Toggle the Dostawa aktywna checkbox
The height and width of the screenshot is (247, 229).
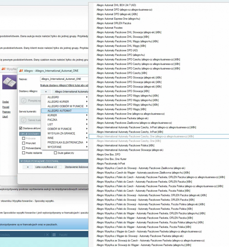(21, 128)
